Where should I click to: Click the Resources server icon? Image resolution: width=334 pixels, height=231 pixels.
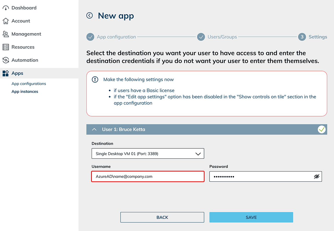tap(5, 47)
